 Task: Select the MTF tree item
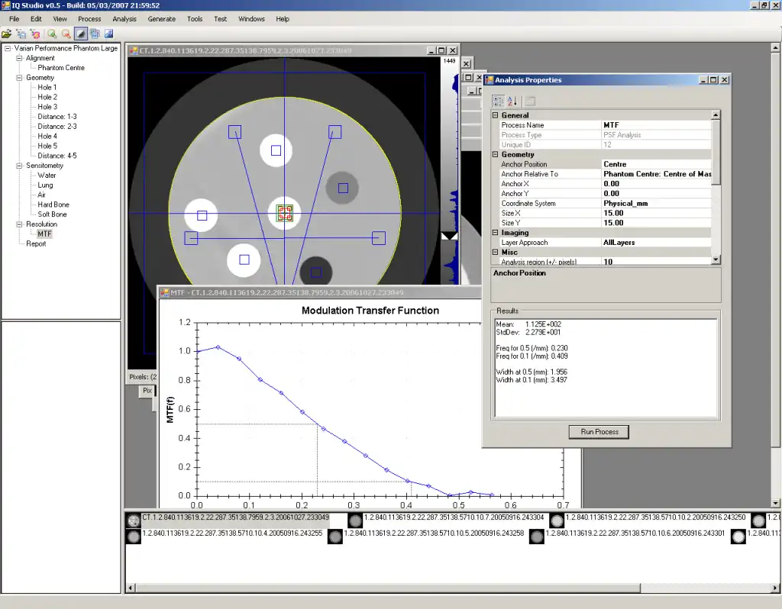click(x=44, y=234)
